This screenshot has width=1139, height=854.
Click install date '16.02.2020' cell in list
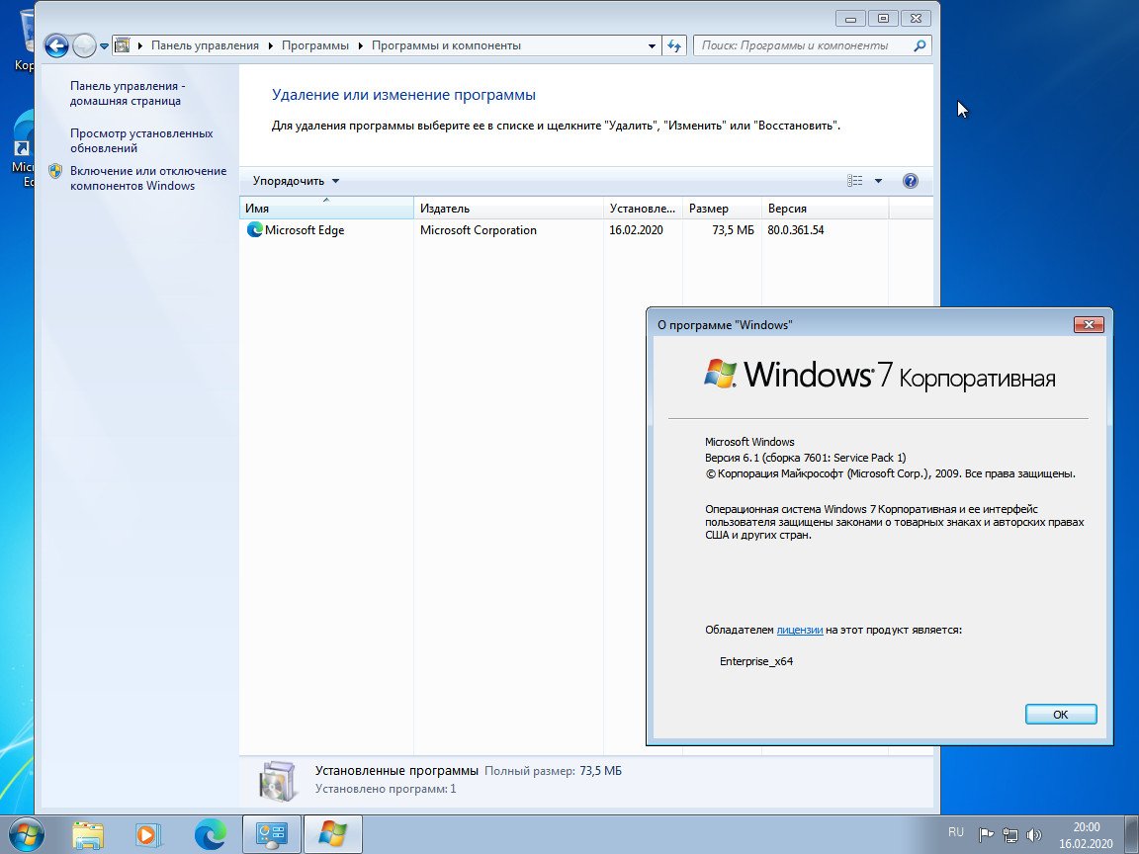tap(636, 230)
